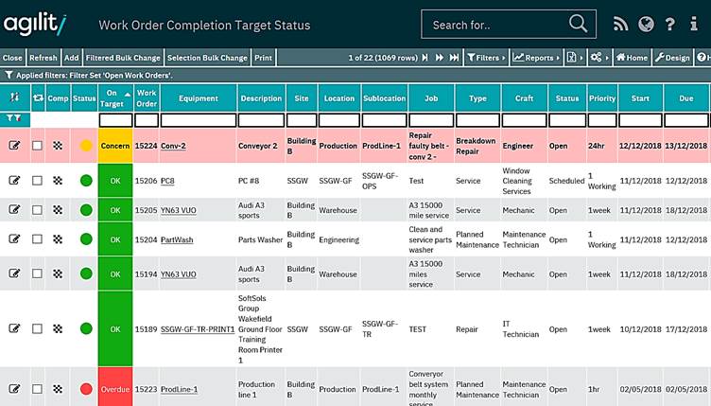Select the checkbox for work order 15205

coord(37,210)
